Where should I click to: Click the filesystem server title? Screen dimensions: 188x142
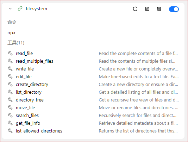(x=37, y=9)
